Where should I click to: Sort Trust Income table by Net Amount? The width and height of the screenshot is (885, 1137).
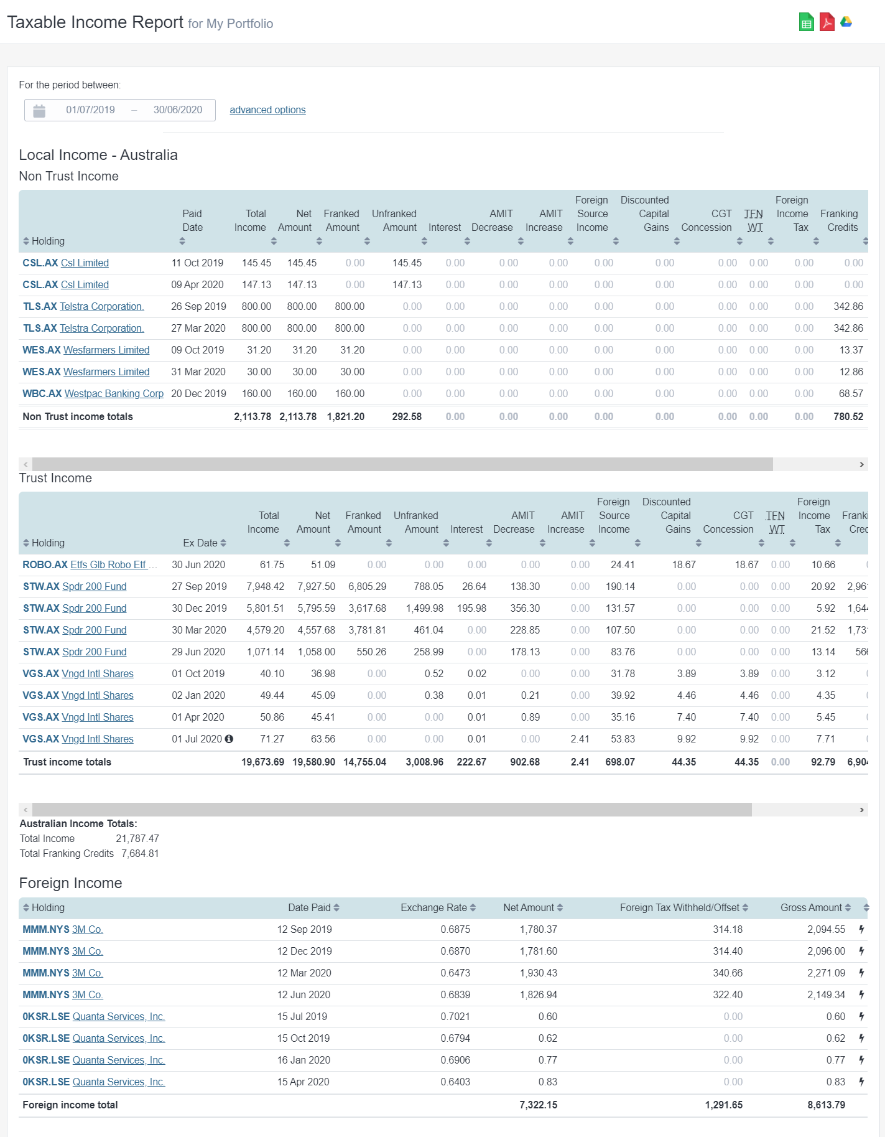pyautogui.click(x=338, y=543)
